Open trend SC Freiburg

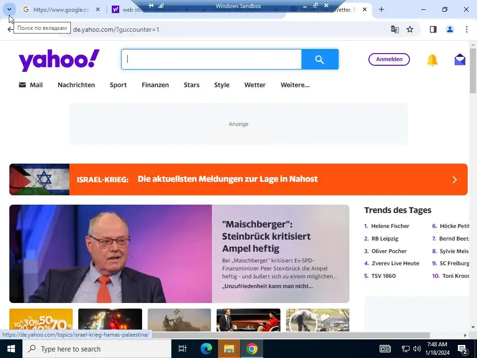click(454, 263)
